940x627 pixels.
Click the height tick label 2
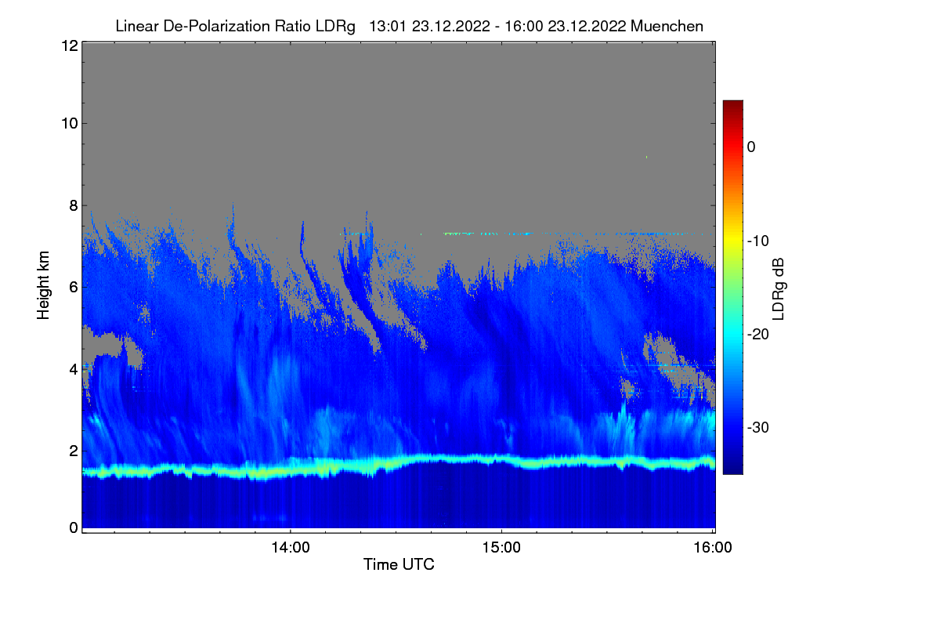click(73, 450)
